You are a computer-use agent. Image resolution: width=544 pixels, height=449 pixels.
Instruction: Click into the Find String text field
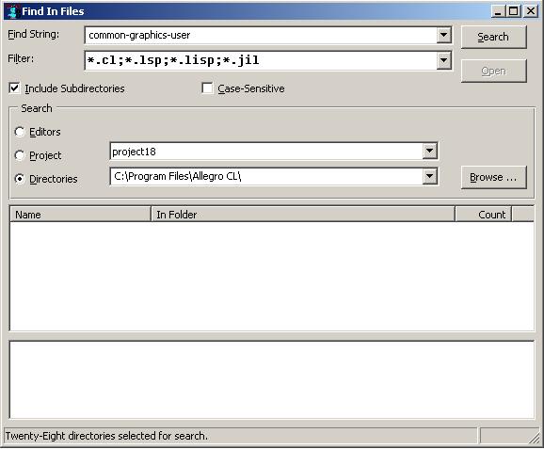(261, 35)
